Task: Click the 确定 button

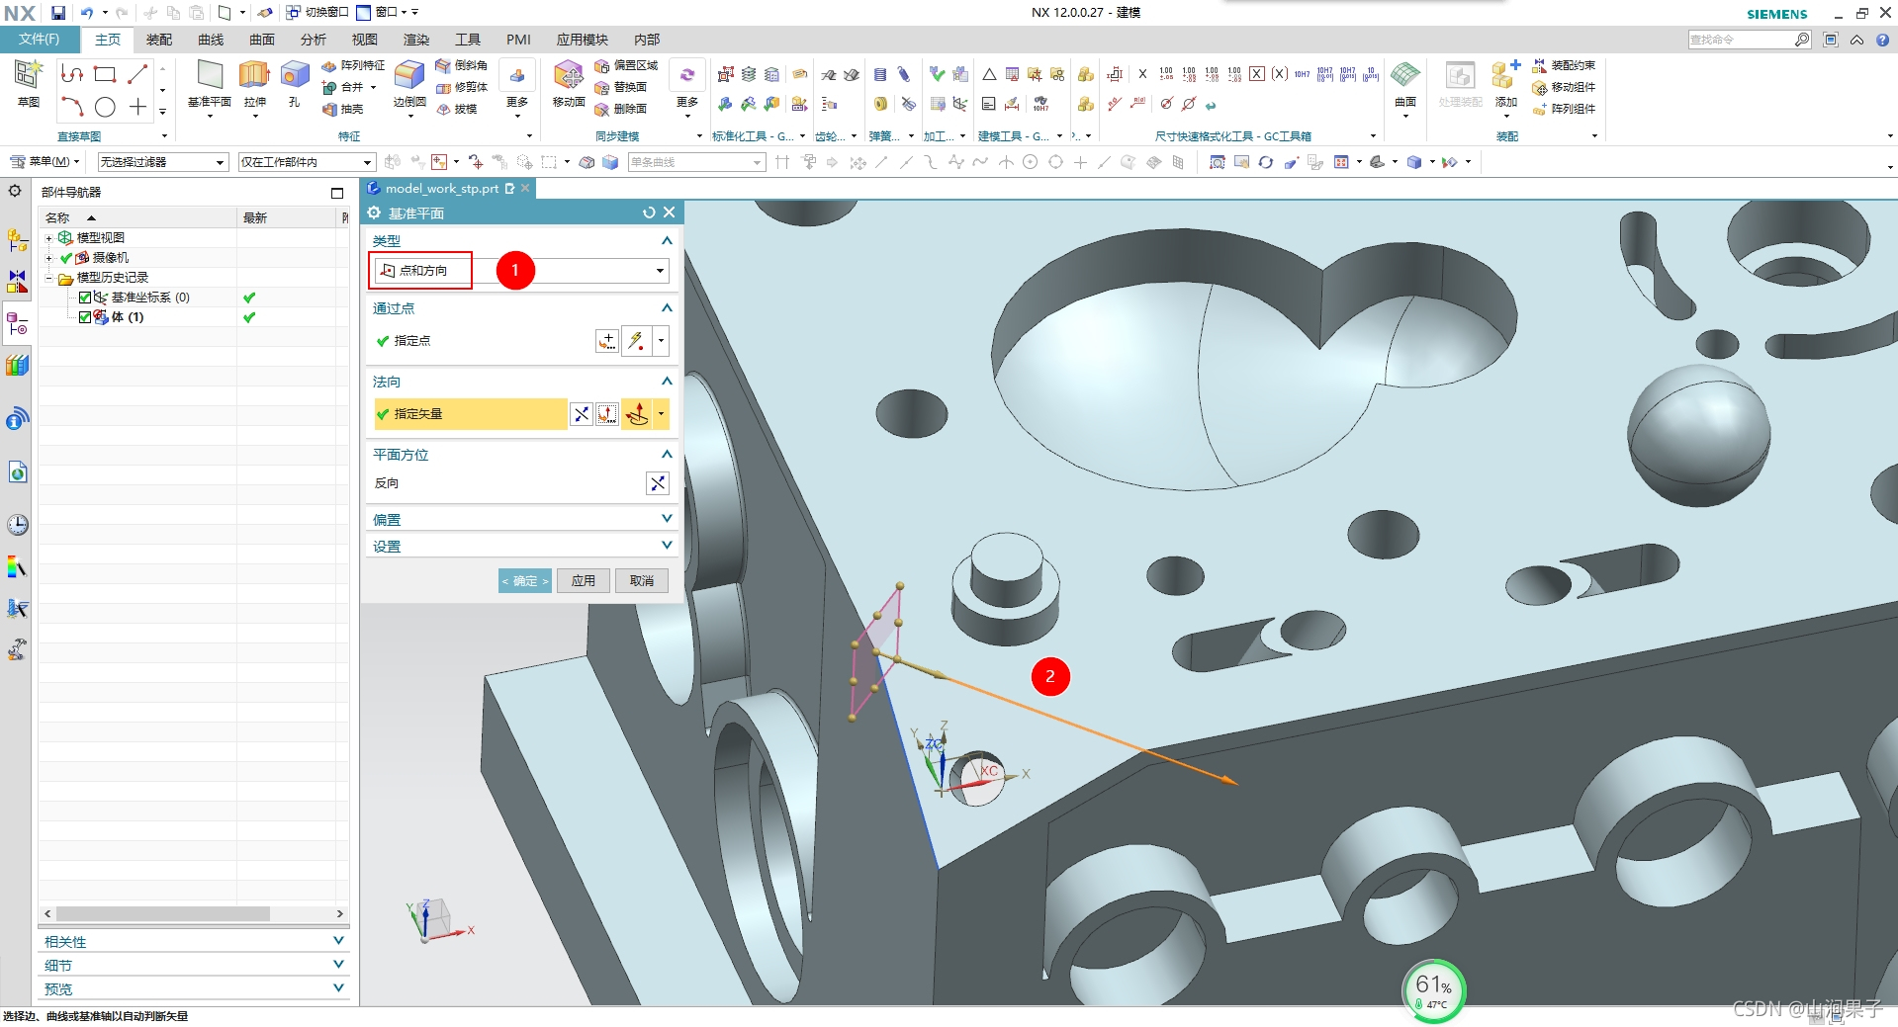Action: tap(524, 581)
